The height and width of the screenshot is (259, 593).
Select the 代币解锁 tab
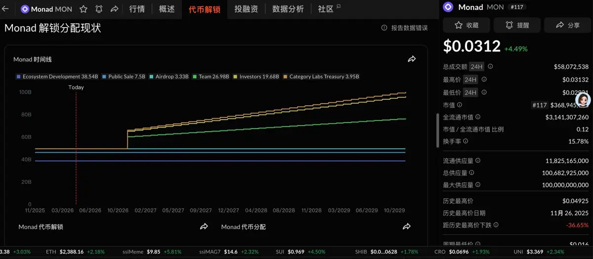pyautogui.click(x=205, y=9)
